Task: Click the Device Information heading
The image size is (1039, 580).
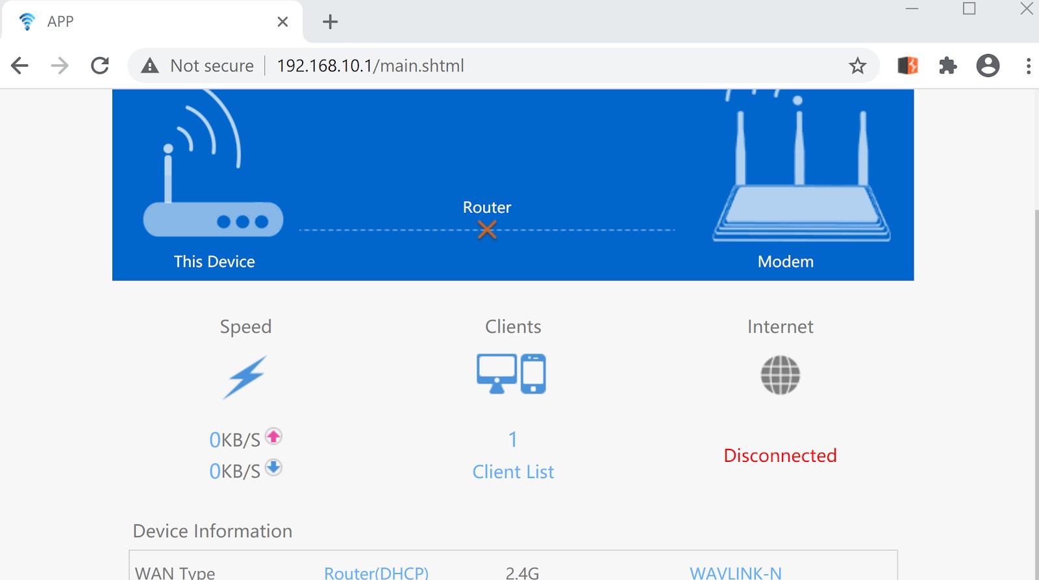Action: pos(212,531)
